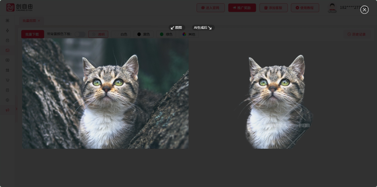This screenshot has width=377, height=187.
Task: Open 历史记录 history records
Action: tap(356, 34)
